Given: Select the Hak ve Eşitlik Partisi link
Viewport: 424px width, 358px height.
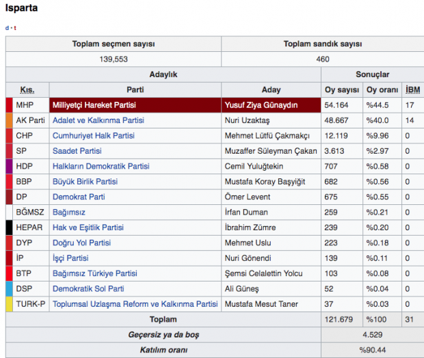Looking at the screenshot, I should click(x=88, y=228).
